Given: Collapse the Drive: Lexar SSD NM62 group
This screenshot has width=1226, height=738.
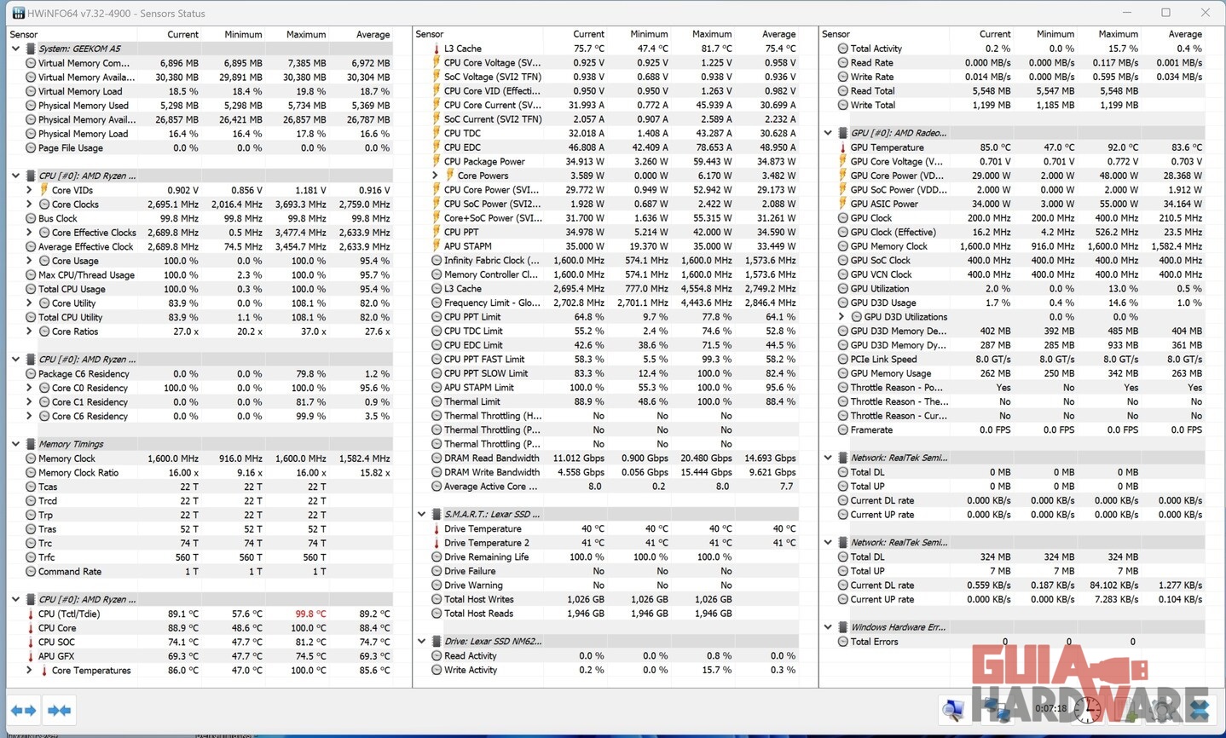Looking at the screenshot, I should tap(421, 642).
